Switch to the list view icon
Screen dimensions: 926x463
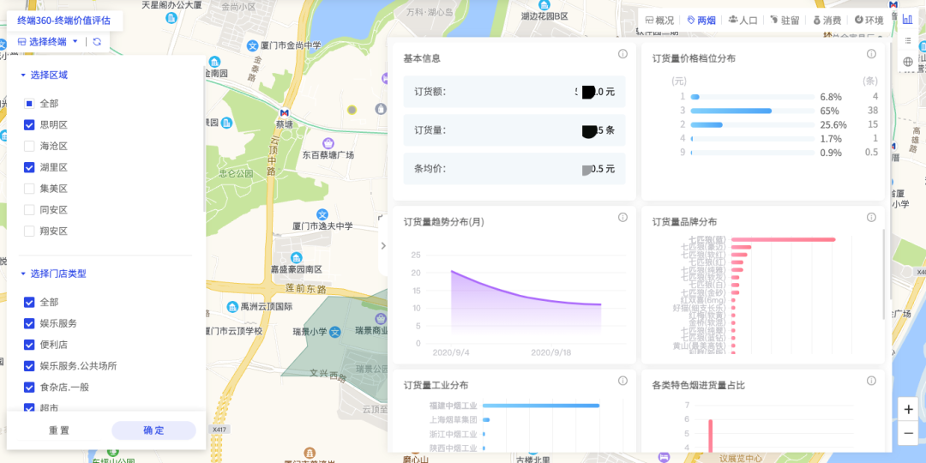(x=908, y=40)
